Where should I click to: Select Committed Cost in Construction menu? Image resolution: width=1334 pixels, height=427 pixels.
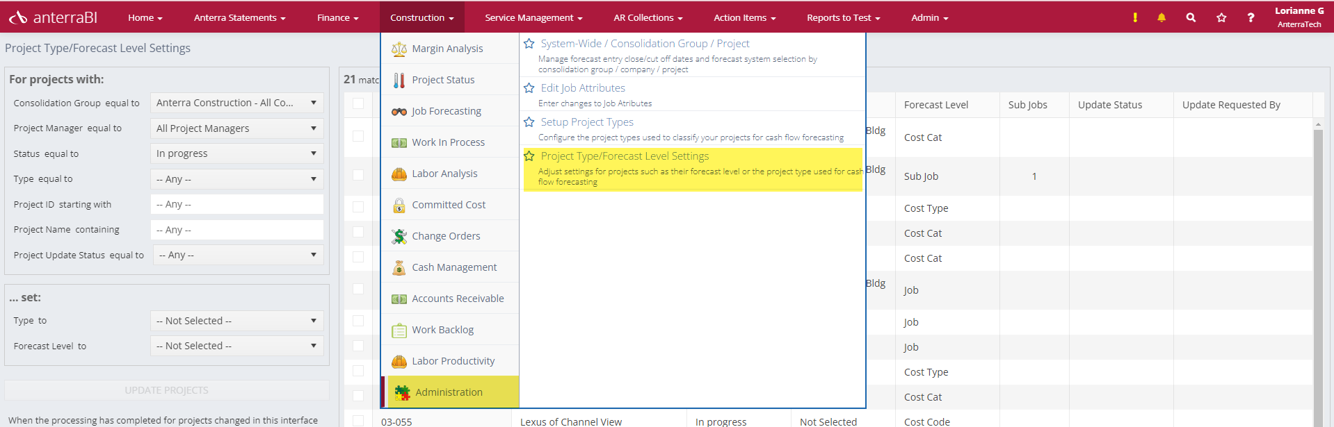(x=450, y=205)
